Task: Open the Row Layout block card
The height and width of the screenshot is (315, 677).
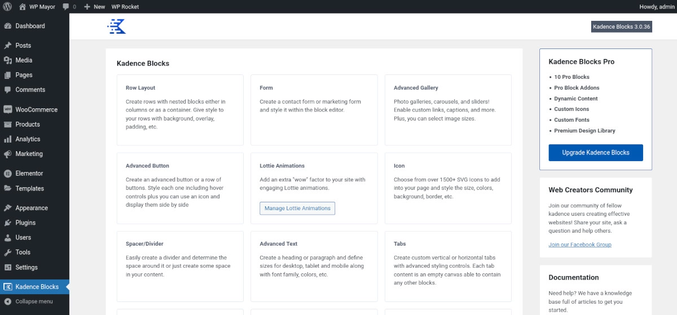Action: coord(180,110)
